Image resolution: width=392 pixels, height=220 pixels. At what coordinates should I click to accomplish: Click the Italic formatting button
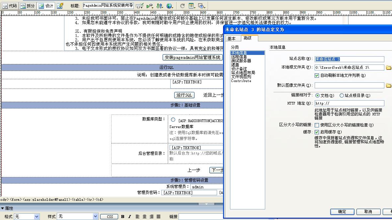pyautogui.click(x=129, y=217)
